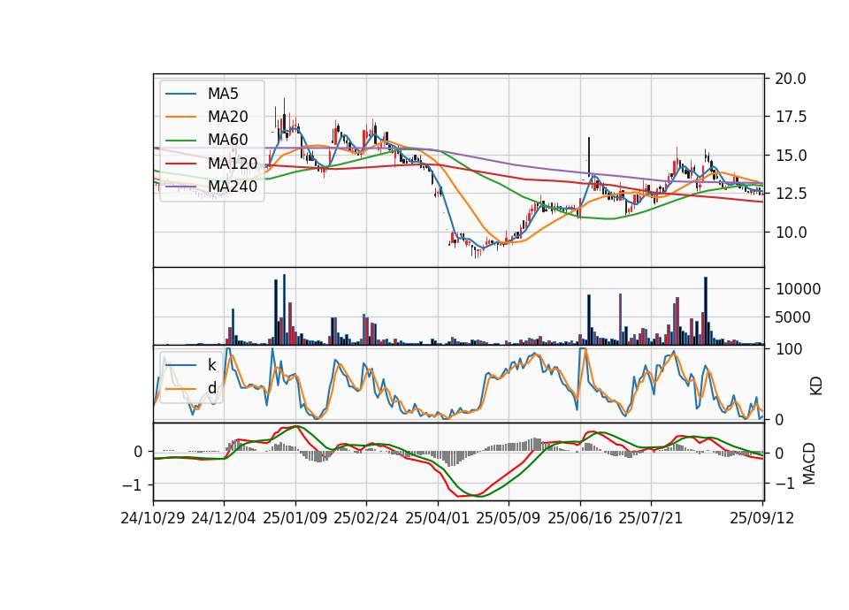Click the 5000 volume axis label
Viewport: 849px width, 610px height.
pos(792,317)
